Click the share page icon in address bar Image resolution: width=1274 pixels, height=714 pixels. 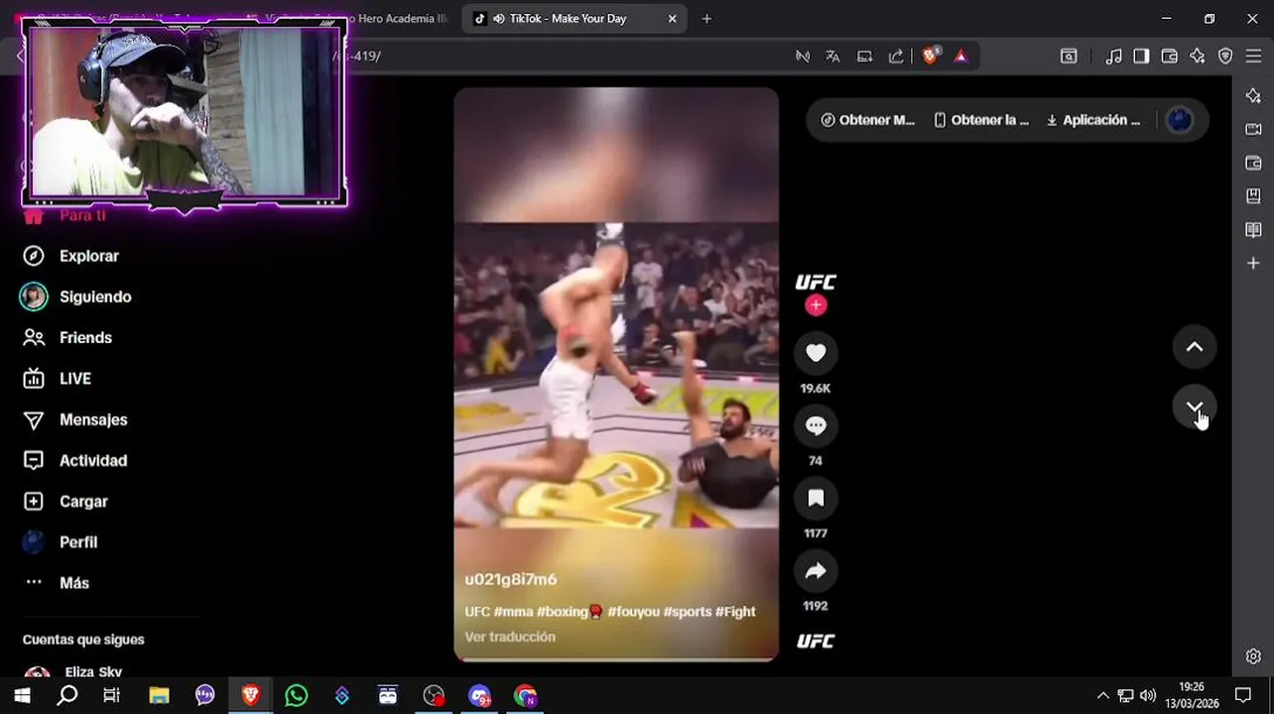point(896,57)
